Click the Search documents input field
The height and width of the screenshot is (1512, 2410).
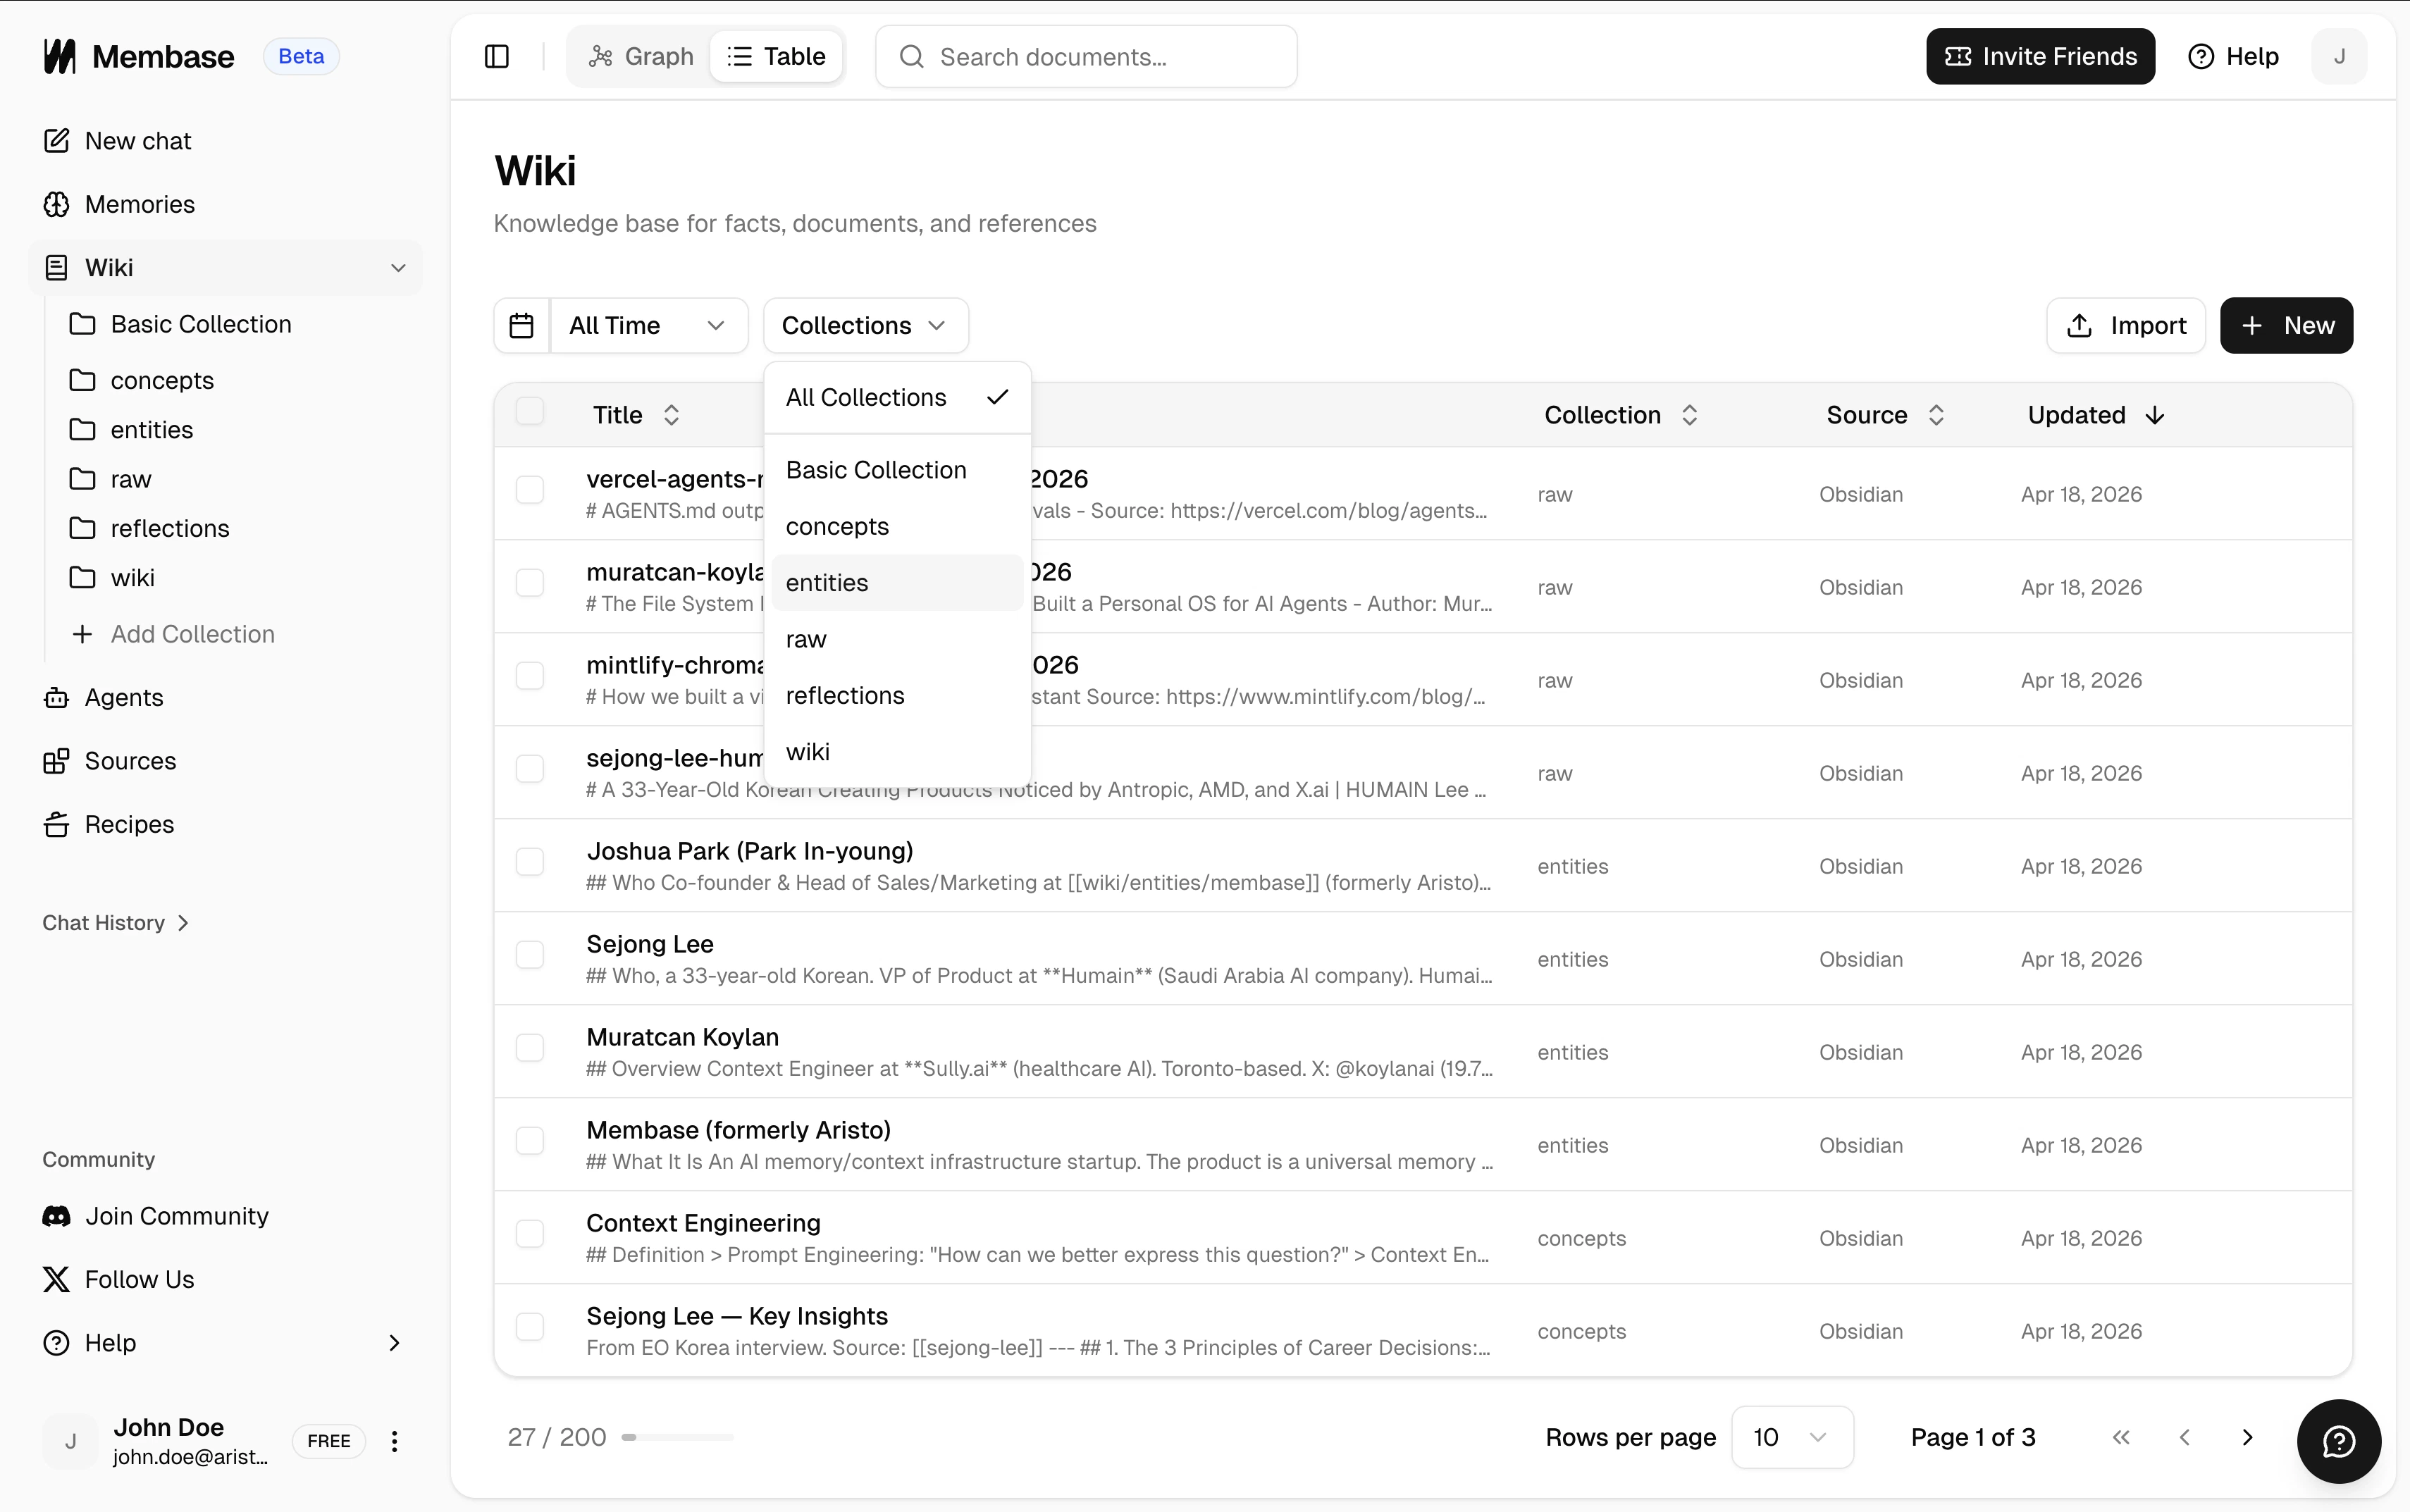click(1084, 56)
